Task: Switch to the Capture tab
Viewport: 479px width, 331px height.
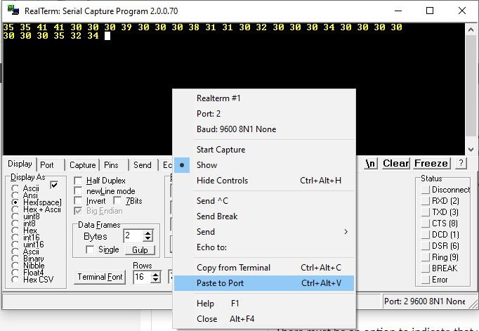Action: 82,165
